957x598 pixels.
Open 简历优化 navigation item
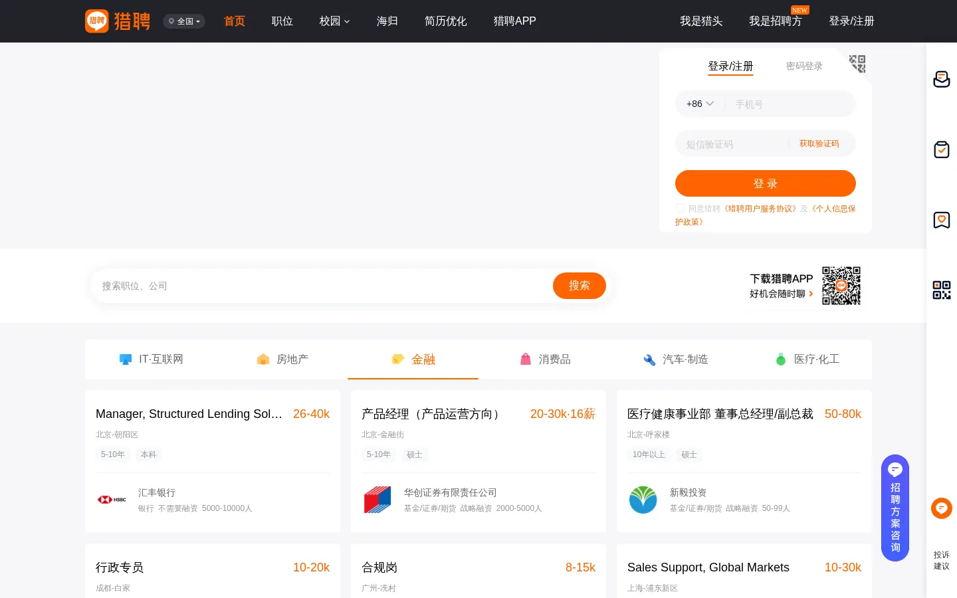click(446, 21)
